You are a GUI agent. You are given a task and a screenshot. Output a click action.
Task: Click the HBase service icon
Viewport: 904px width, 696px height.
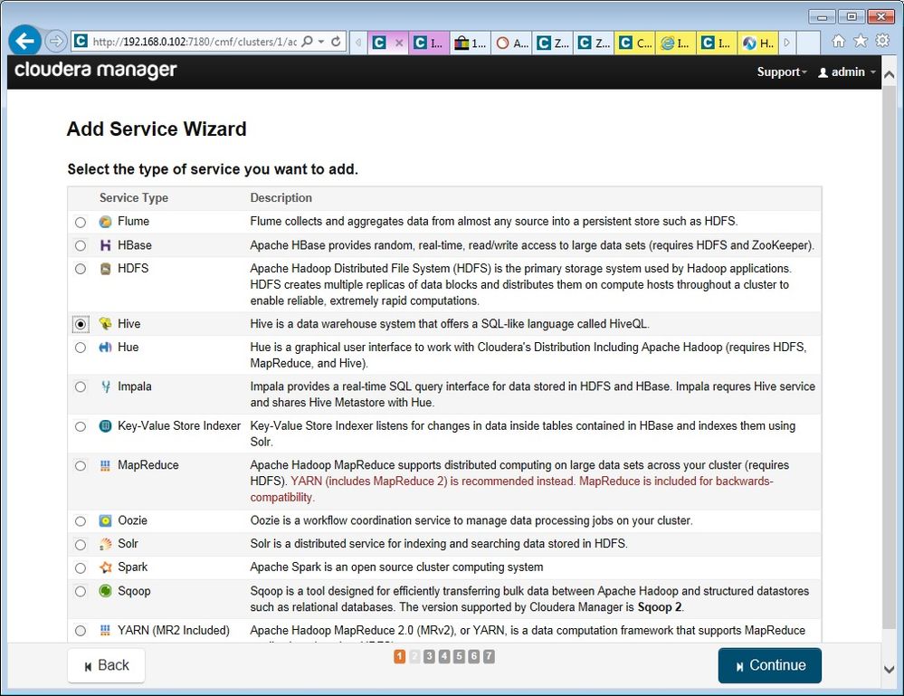105,245
